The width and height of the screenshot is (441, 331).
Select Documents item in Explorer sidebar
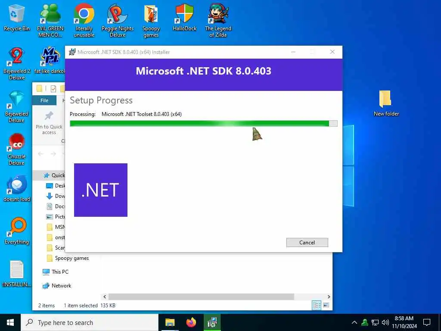pos(55,206)
